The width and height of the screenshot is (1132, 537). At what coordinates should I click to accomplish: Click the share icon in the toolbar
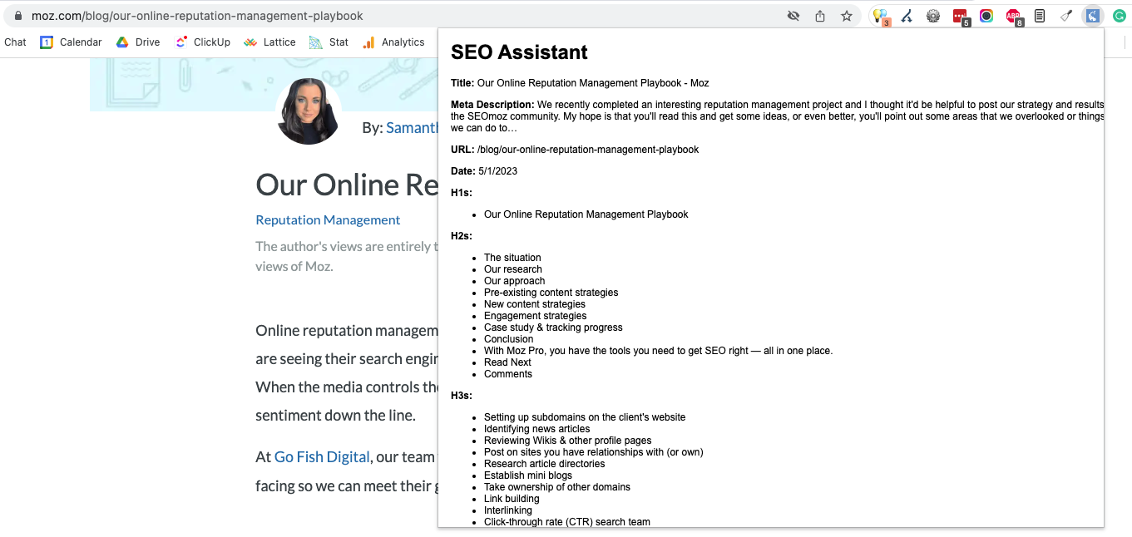[x=819, y=15]
